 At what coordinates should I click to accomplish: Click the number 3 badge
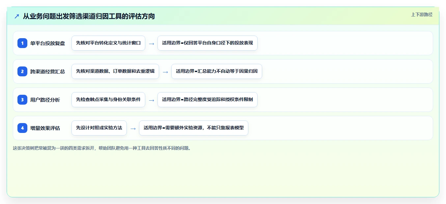click(x=22, y=100)
